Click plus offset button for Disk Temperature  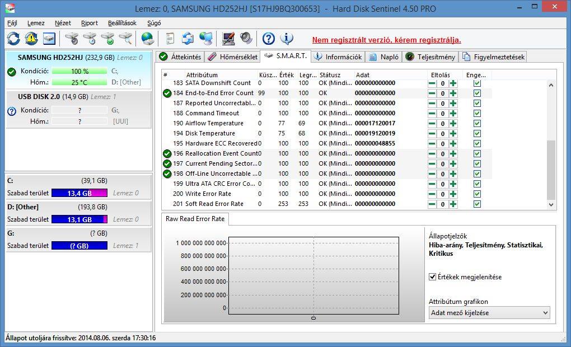pyautogui.click(x=453, y=134)
